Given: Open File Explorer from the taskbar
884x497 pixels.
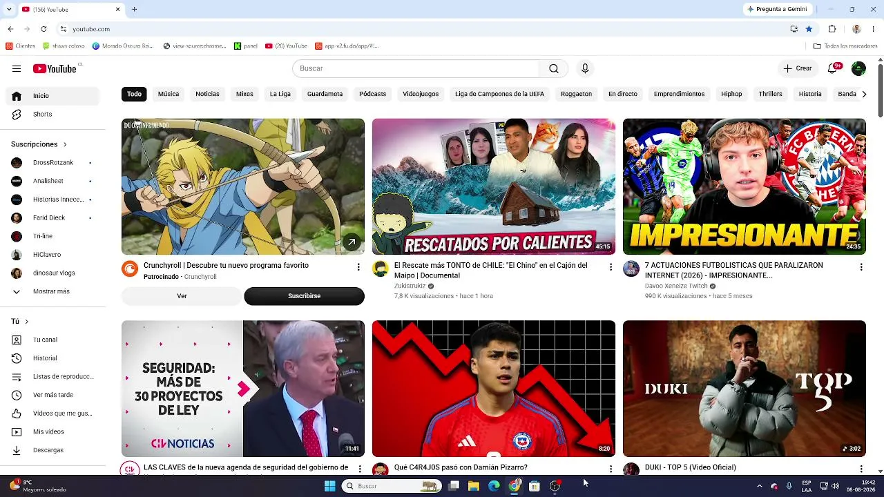Looking at the screenshot, I should 473,486.
